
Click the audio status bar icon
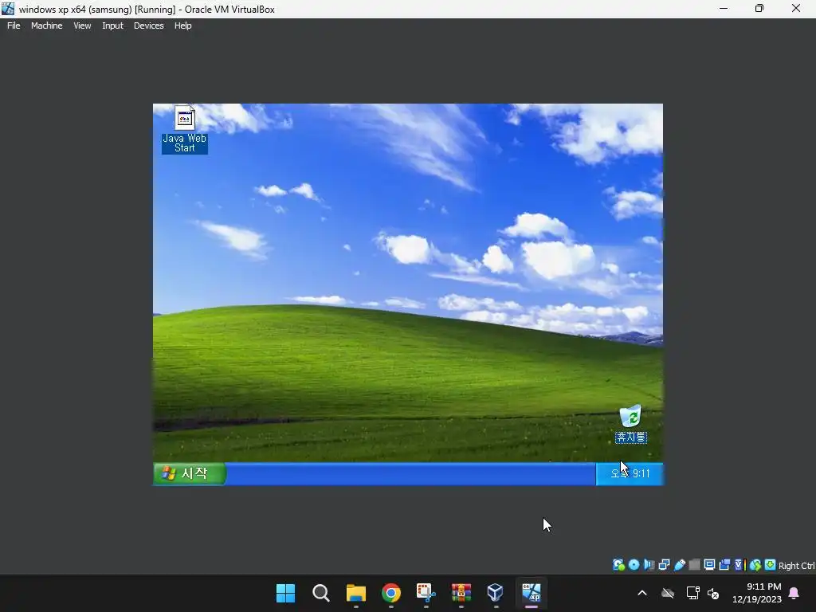pyautogui.click(x=649, y=565)
